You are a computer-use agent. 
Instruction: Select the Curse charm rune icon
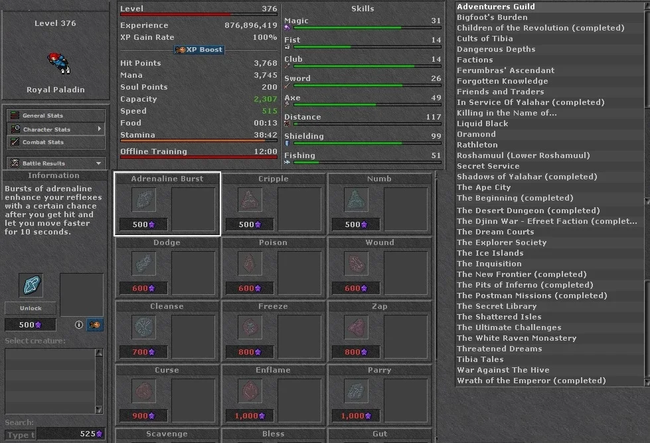click(x=143, y=391)
